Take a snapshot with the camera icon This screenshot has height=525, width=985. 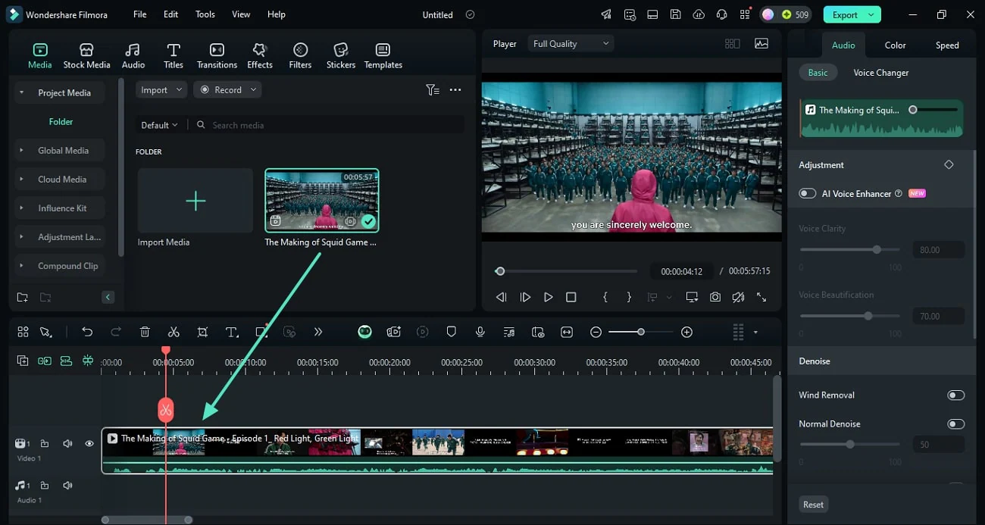click(x=715, y=297)
